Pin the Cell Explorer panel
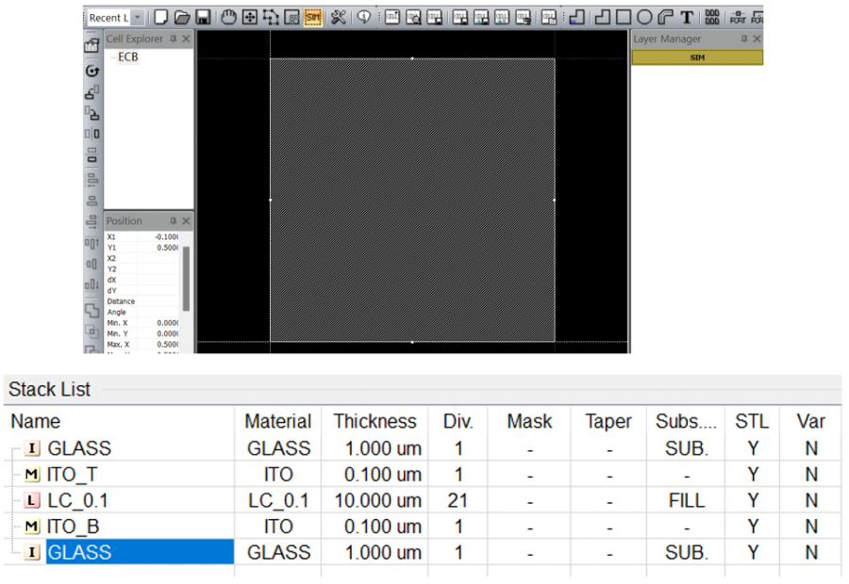849x584 pixels. tap(174, 39)
